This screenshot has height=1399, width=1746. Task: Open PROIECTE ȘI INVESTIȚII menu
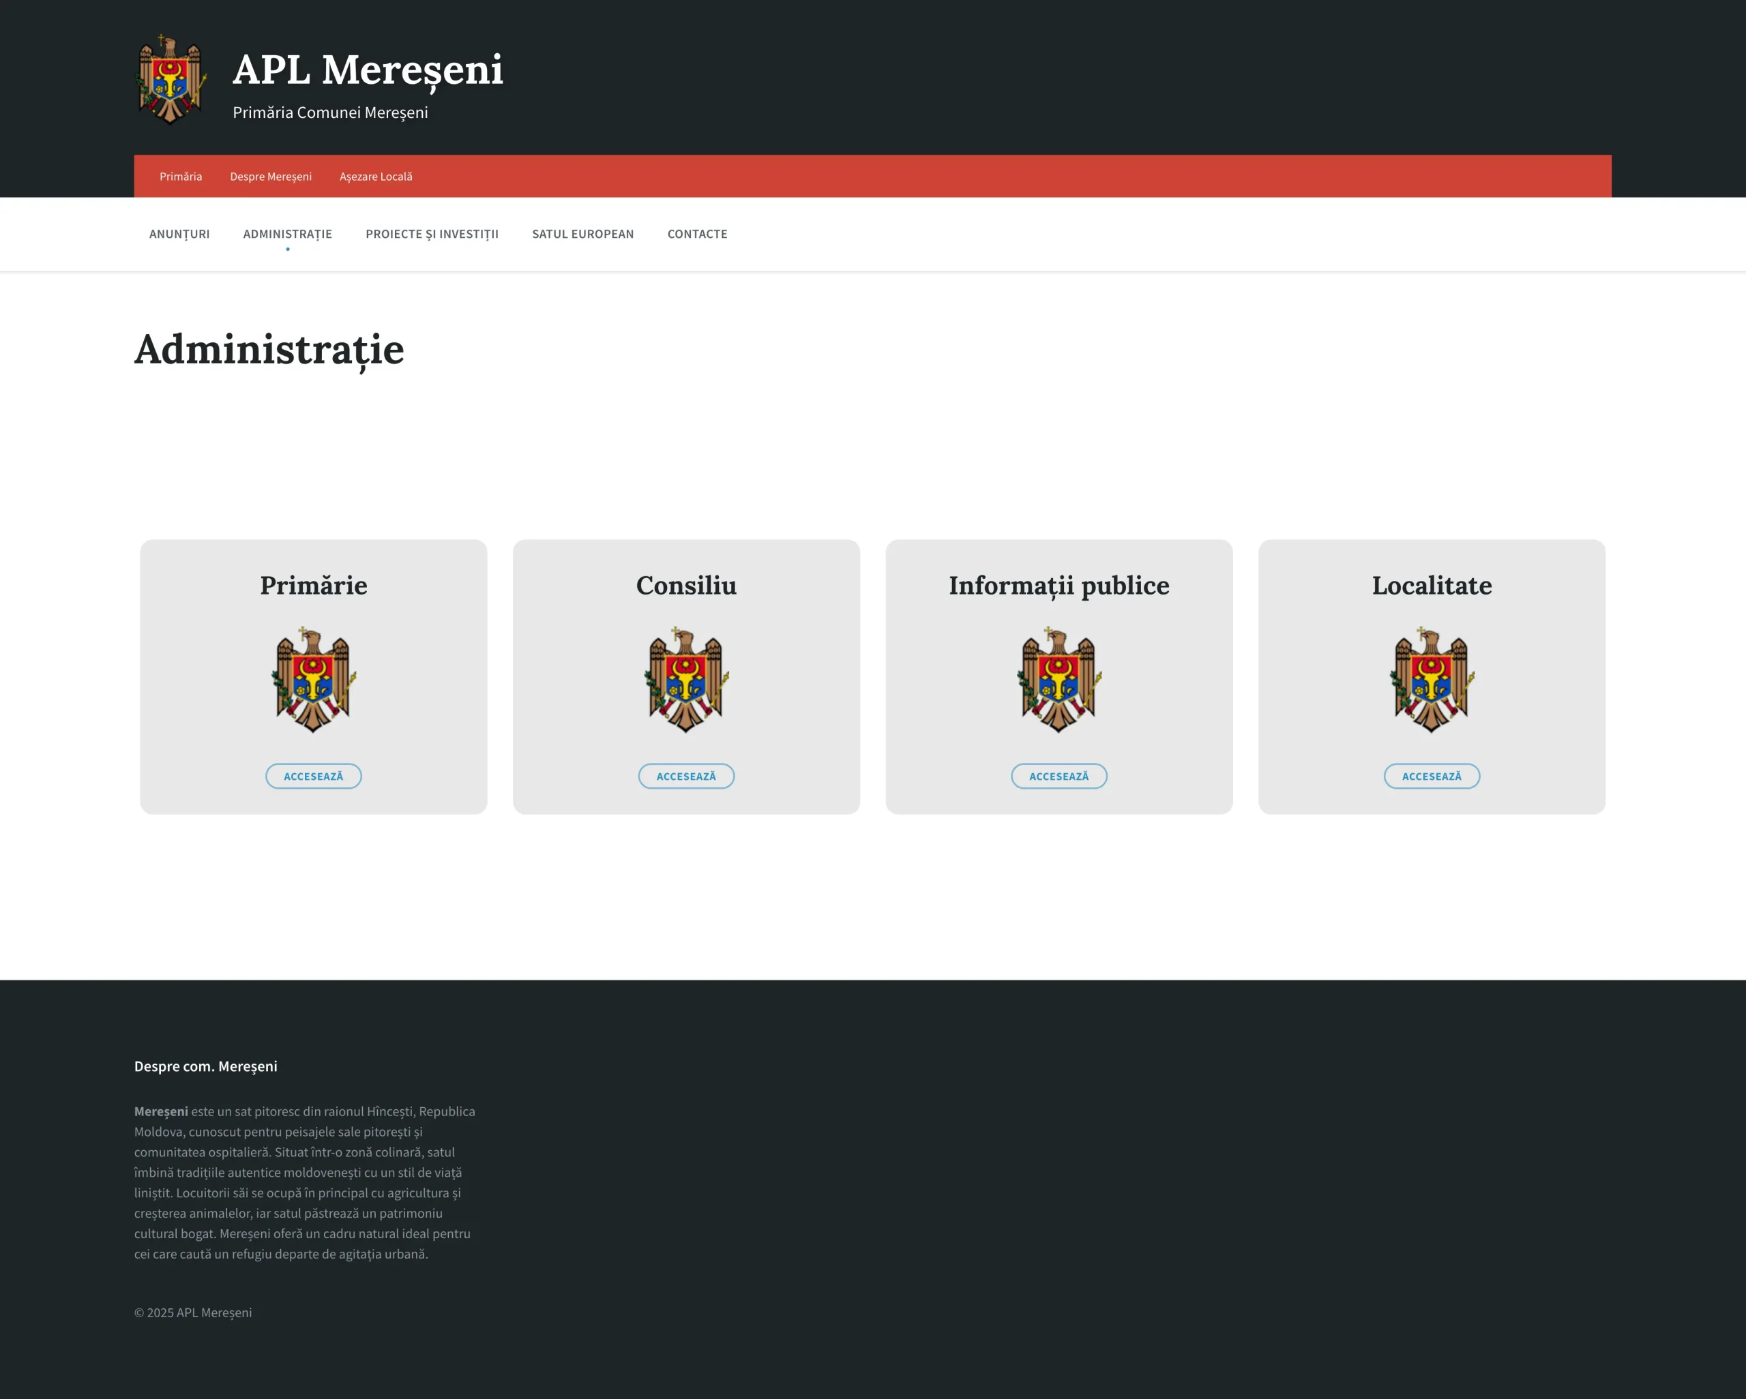pyautogui.click(x=432, y=234)
